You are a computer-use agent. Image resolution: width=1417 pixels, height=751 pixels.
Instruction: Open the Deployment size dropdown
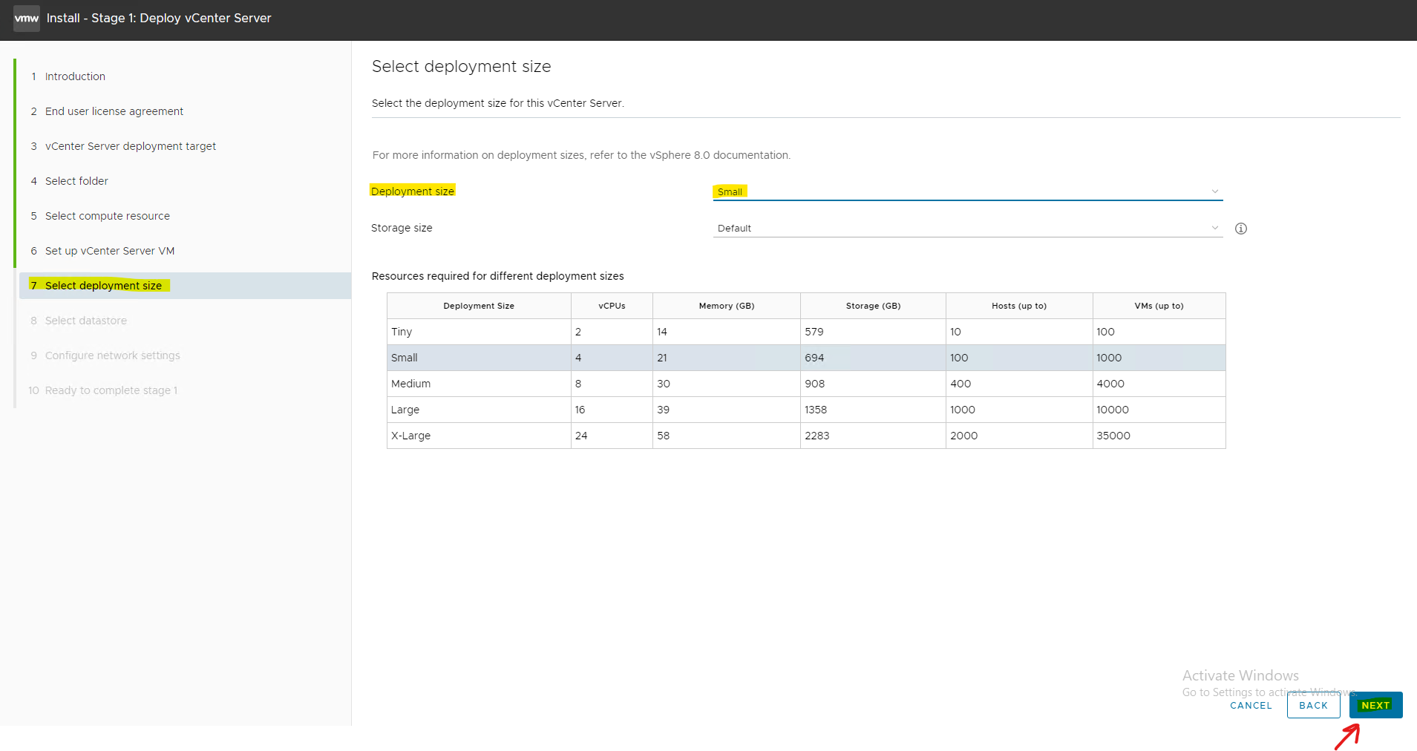point(967,191)
